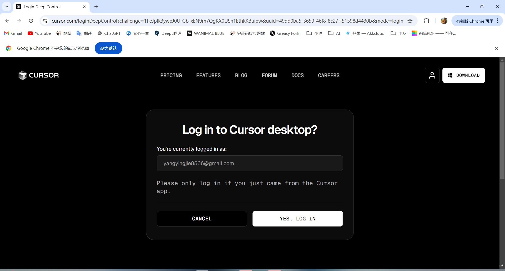505x271 pixels.
Task: Open the 文心一言 bookmark
Action: pyautogui.click(x=138, y=33)
